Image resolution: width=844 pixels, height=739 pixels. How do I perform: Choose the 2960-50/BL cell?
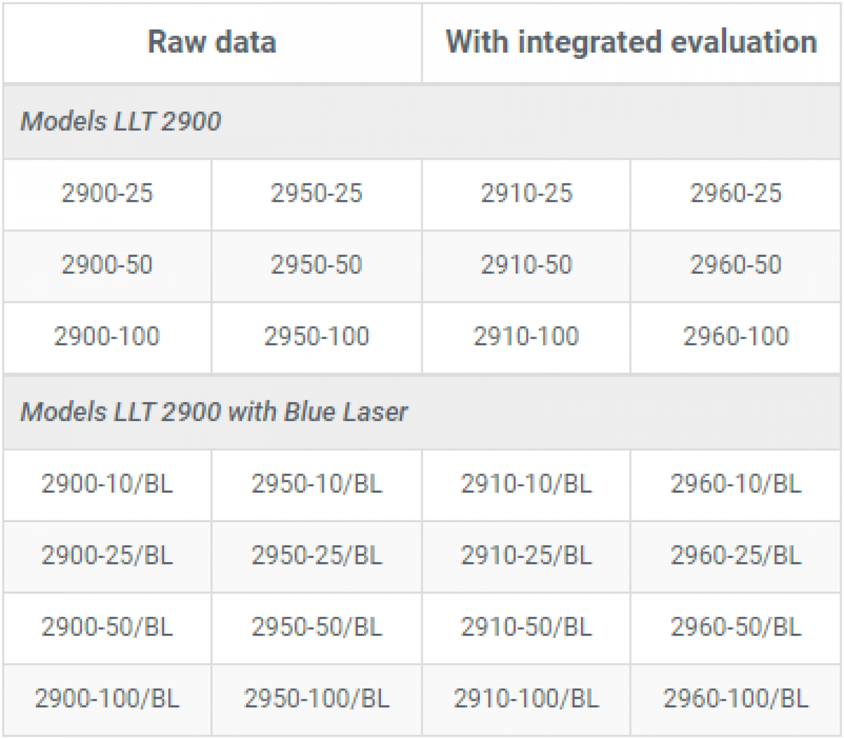735,627
